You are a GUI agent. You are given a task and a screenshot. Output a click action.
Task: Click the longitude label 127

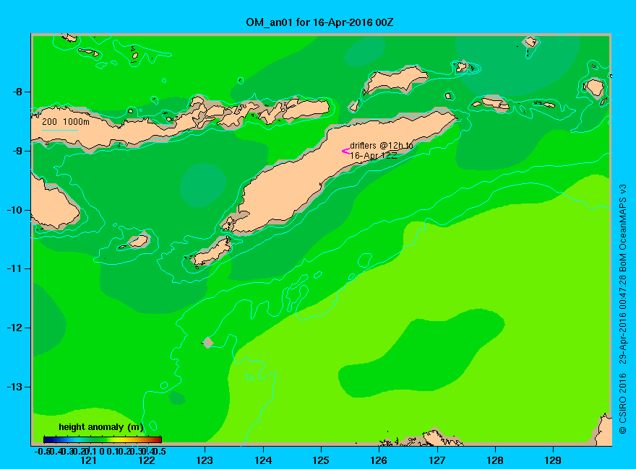[x=437, y=460]
